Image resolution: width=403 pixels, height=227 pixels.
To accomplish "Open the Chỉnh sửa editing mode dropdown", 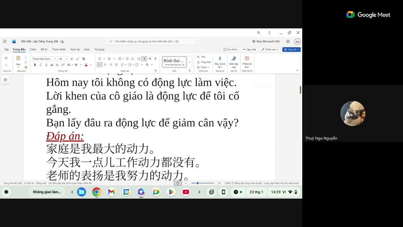I will pyautogui.click(x=270, y=49).
